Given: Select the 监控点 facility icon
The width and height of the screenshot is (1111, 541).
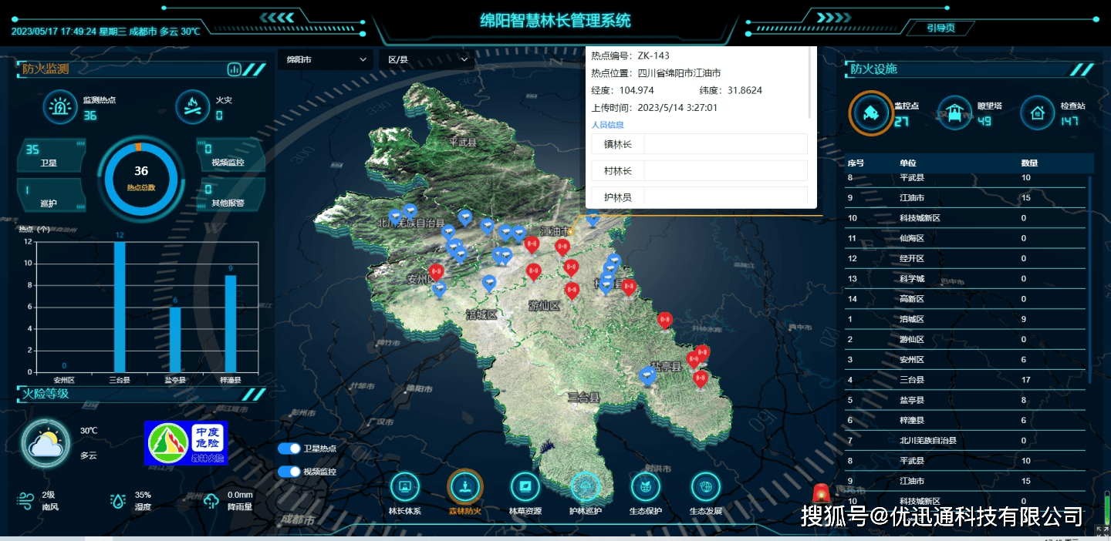Looking at the screenshot, I should click(x=870, y=114).
